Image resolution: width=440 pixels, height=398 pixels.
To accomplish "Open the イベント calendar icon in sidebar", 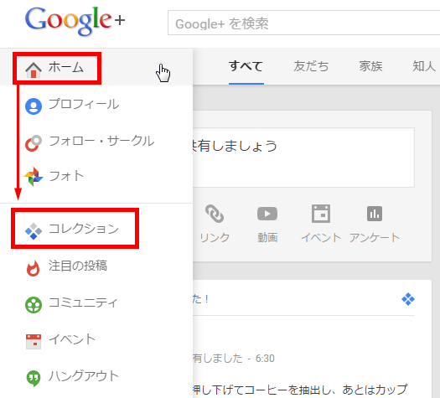I will 34,341.
